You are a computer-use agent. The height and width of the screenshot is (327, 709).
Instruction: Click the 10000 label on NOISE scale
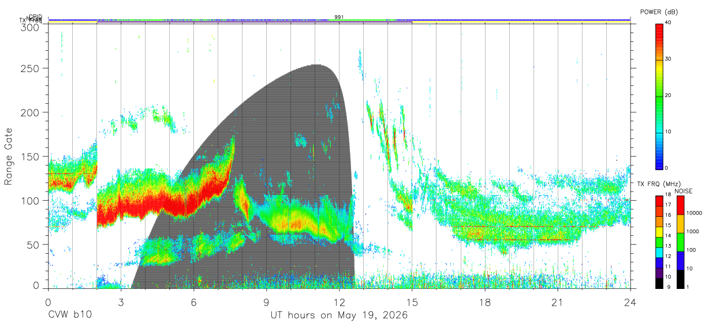[695, 213]
